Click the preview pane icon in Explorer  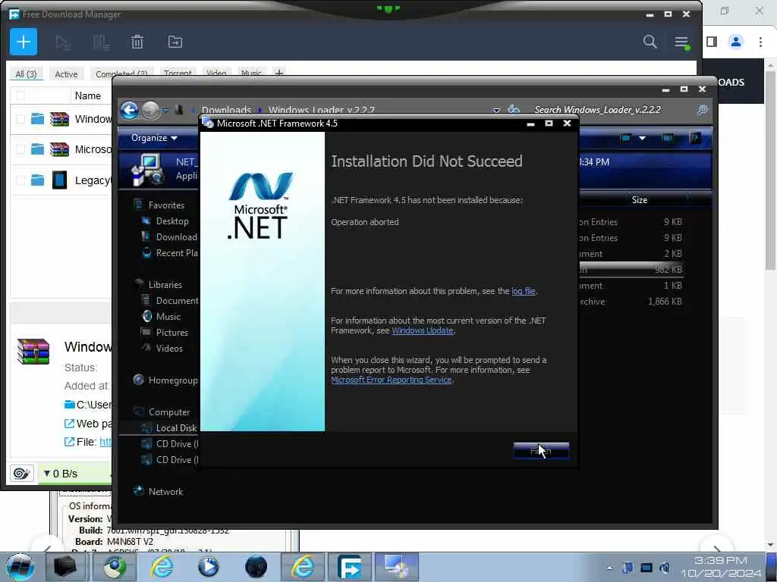pos(668,138)
